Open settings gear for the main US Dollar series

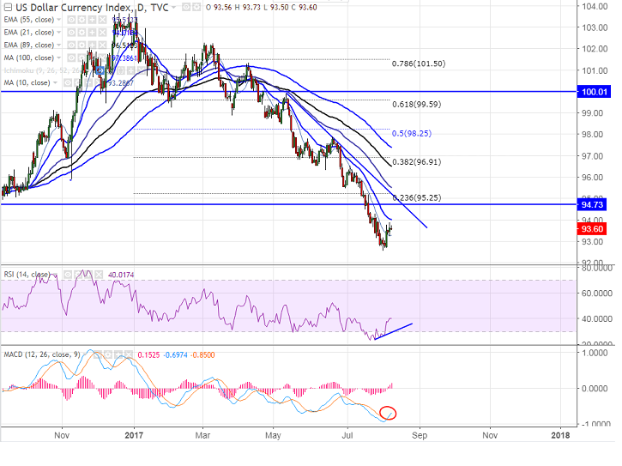pyautogui.click(x=196, y=7)
